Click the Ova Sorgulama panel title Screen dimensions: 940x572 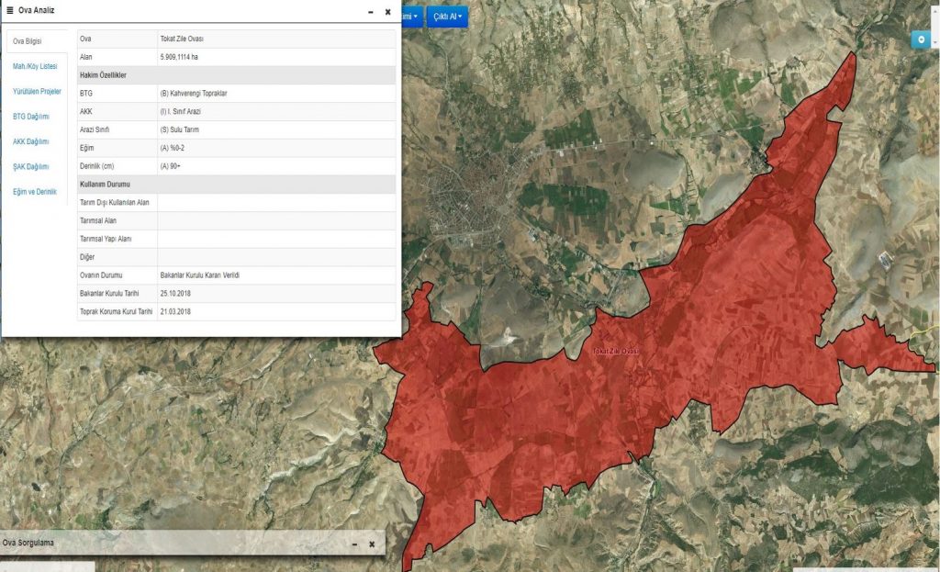coord(28,544)
